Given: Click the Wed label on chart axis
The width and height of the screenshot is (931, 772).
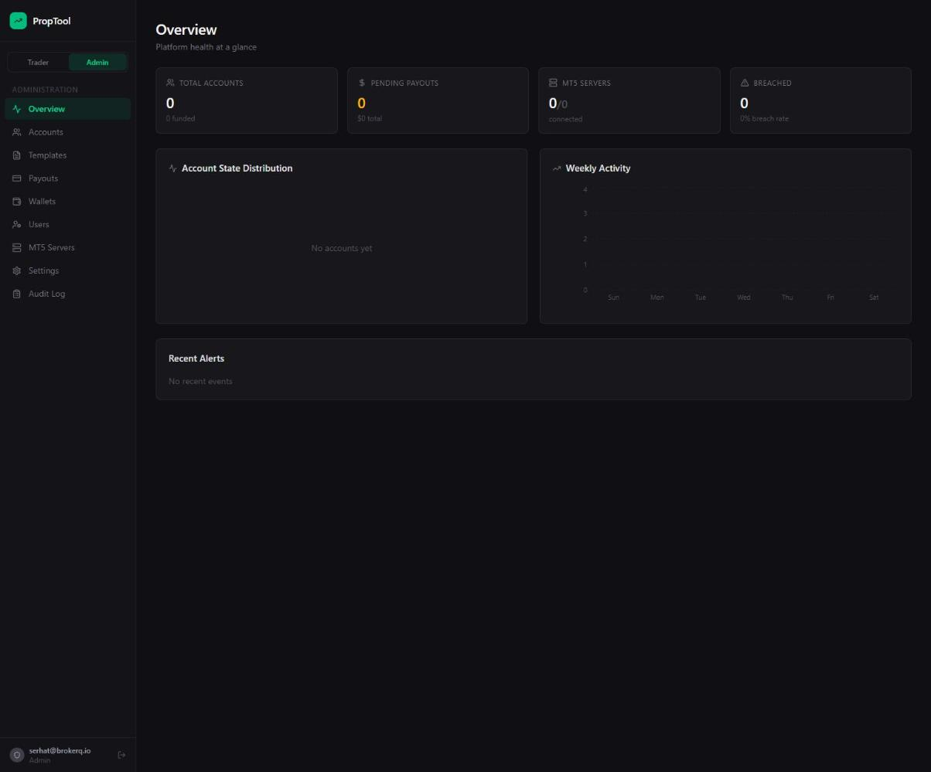Looking at the screenshot, I should (x=744, y=298).
